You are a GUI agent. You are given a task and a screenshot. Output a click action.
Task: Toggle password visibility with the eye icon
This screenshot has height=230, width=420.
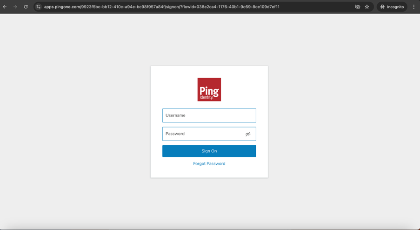[x=248, y=134]
